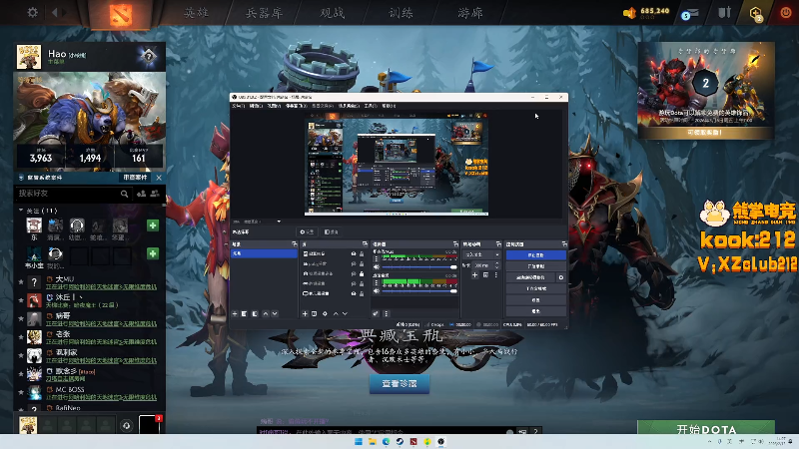The image size is (799, 449).
Task: Open the 观战 Watch tab
Action: [x=333, y=12]
